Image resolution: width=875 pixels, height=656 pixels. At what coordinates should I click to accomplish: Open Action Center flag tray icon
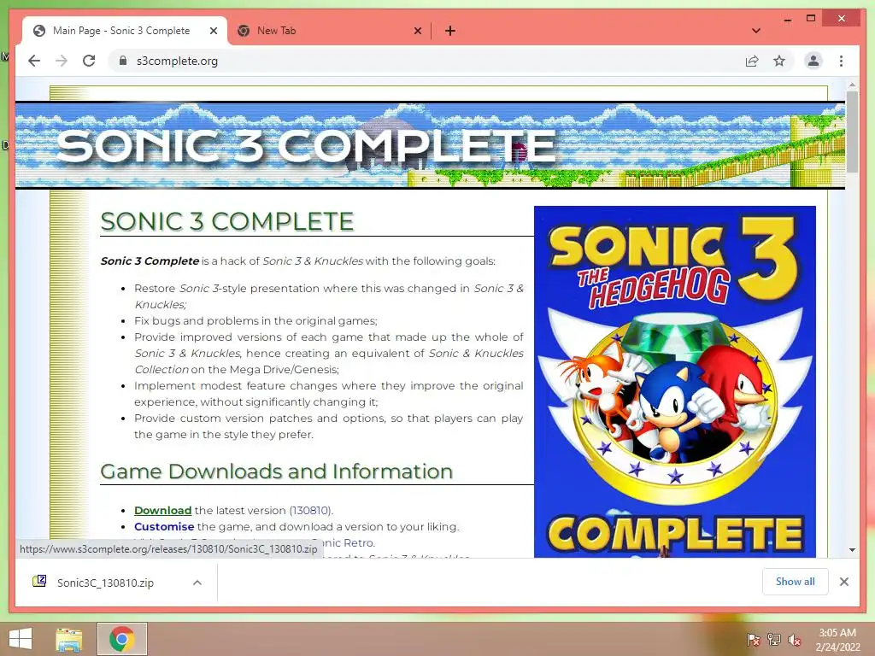[754, 640]
